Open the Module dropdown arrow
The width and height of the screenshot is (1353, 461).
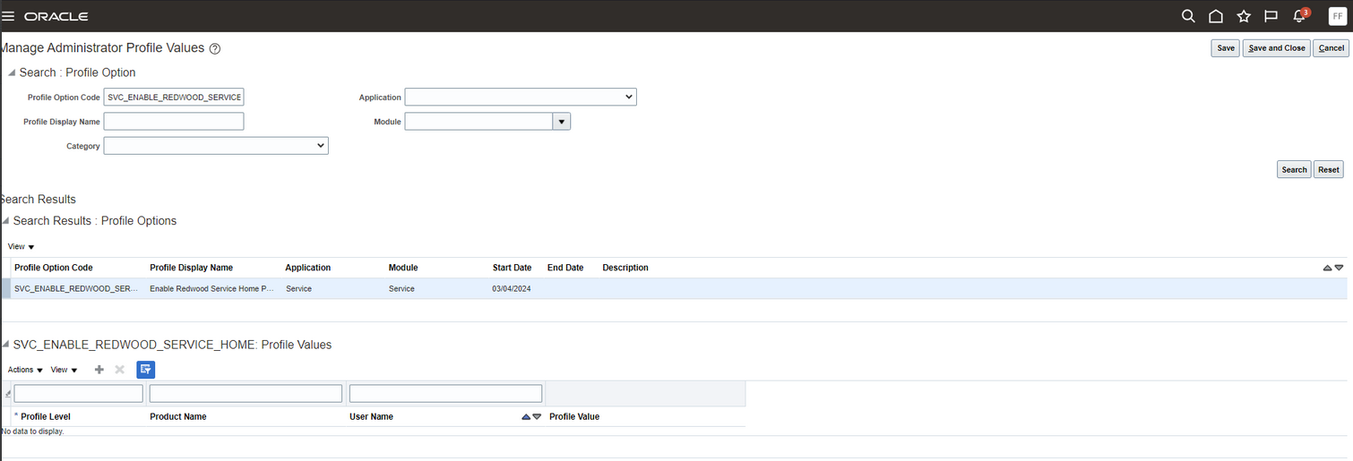coord(562,122)
